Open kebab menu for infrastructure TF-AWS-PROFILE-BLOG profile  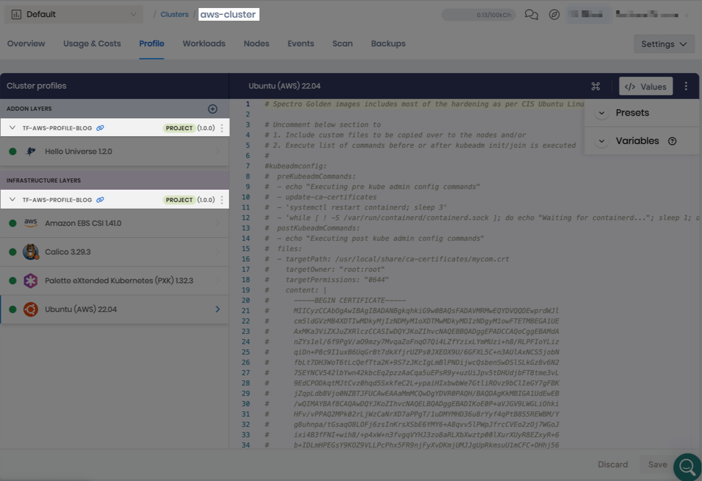(x=222, y=200)
